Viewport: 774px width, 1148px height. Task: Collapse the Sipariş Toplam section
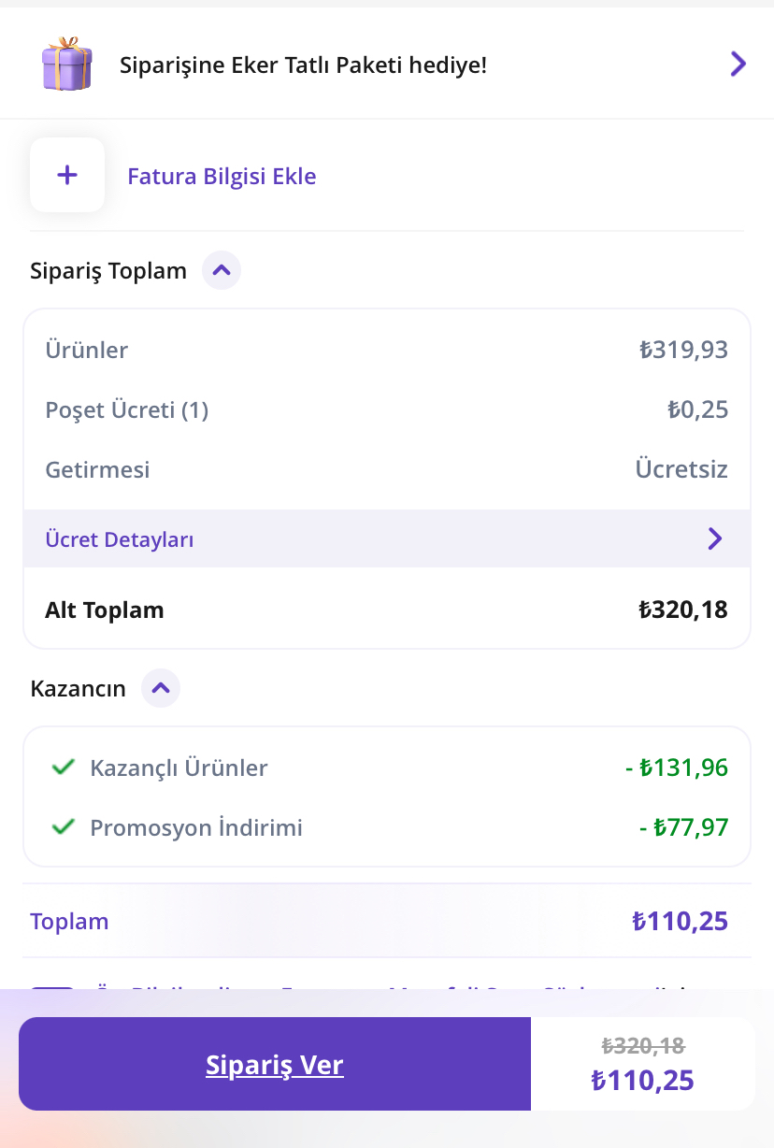click(222, 271)
